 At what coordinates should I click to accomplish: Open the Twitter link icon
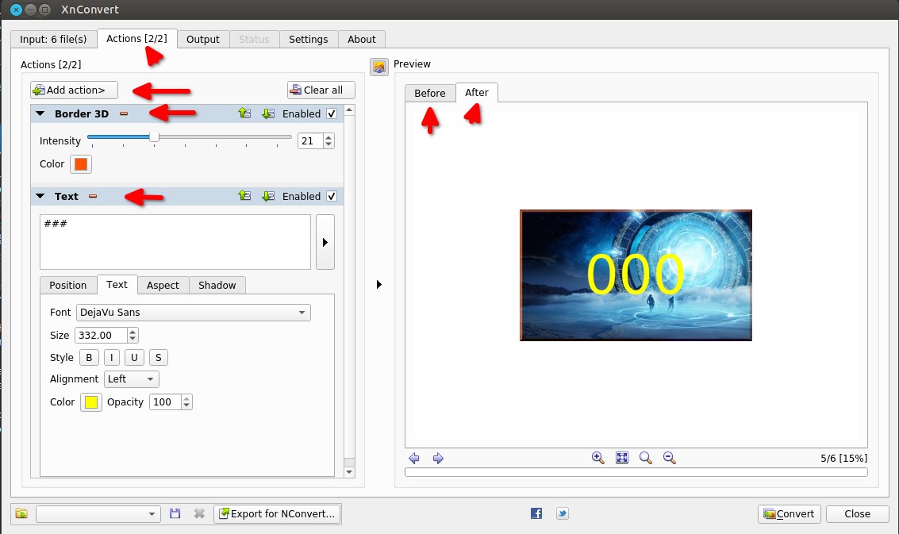[x=563, y=513]
